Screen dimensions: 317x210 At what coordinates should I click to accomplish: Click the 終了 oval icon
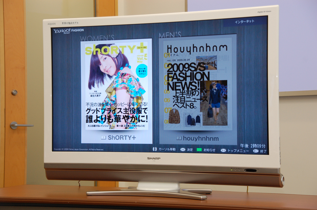click(x=256, y=151)
